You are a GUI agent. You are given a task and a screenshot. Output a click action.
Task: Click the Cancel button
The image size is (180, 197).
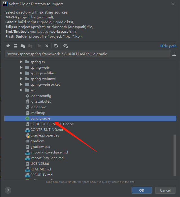165,190
